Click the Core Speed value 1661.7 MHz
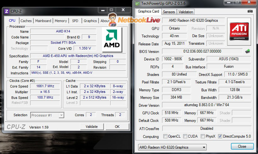This screenshot has height=154, width=258. tap(45, 86)
